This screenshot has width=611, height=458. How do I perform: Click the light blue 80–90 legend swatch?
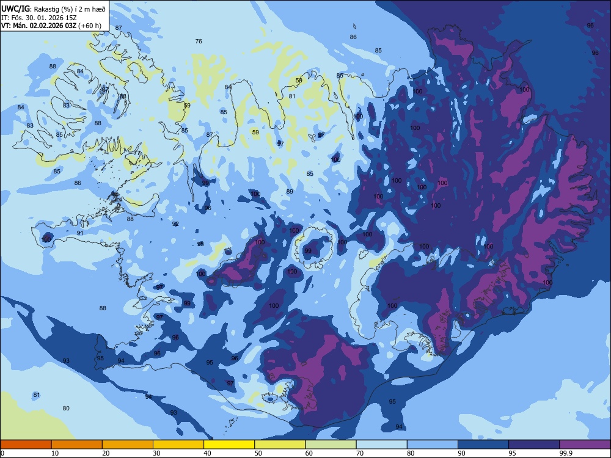click(433, 445)
